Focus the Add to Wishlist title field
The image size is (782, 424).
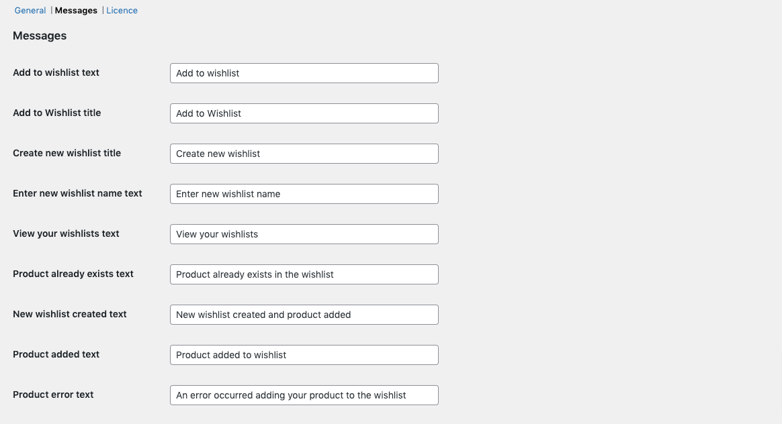[x=304, y=113]
